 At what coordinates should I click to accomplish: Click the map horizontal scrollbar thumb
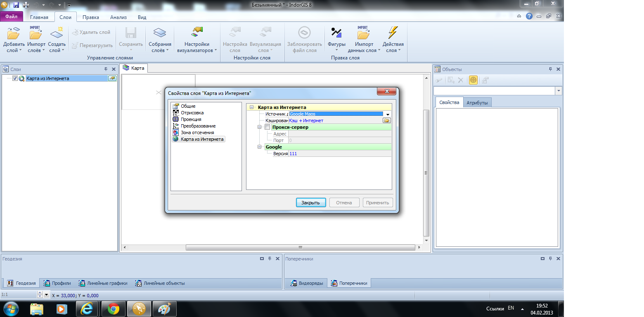pyautogui.click(x=300, y=248)
